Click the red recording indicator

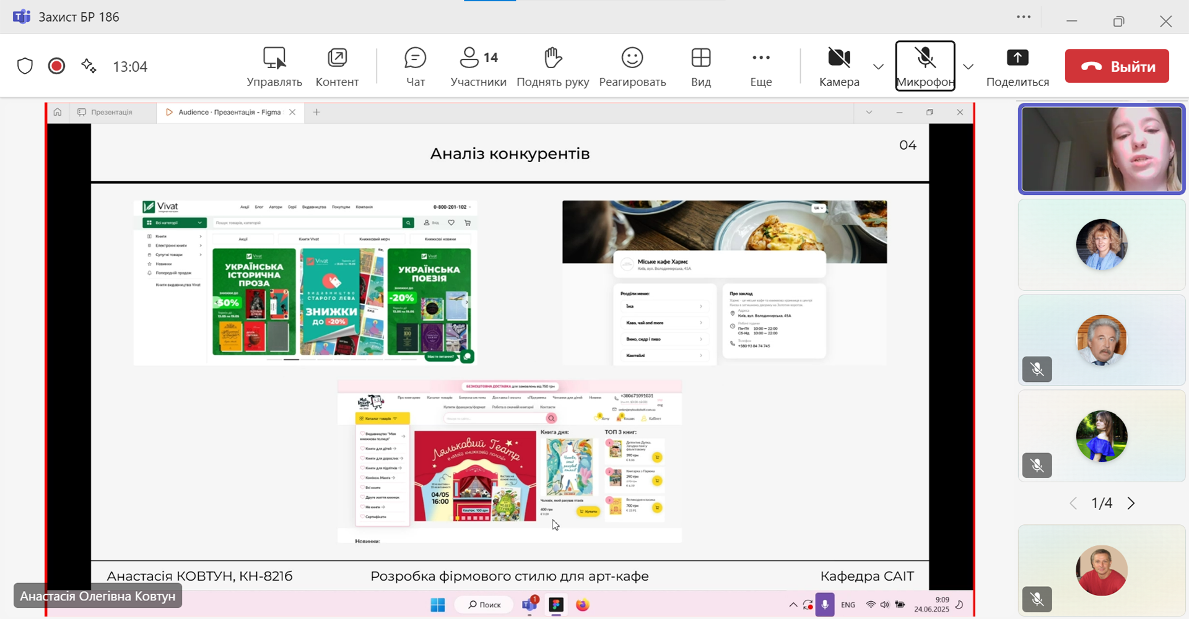click(x=56, y=66)
